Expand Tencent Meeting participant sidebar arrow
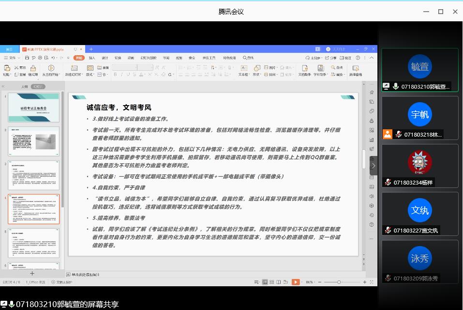Image resolution: width=463 pixels, height=310 pixels. click(373, 166)
